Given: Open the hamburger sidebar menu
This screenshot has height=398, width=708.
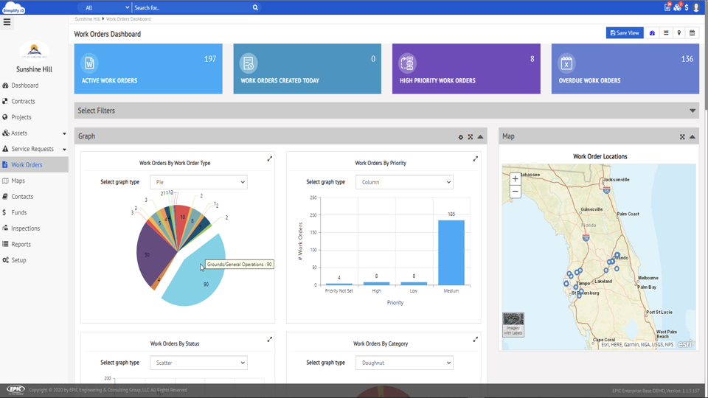Looking at the screenshot, I should pyautogui.click(x=7, y=22).
